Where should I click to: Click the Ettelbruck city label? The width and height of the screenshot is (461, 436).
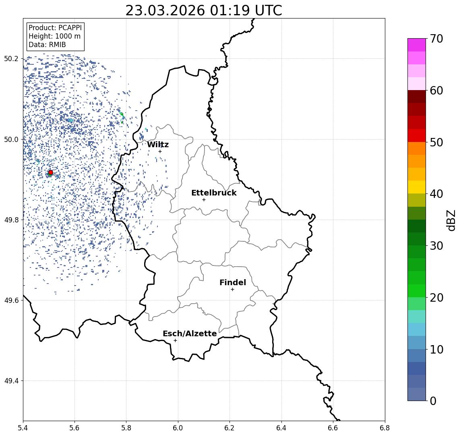coord(214,193)
